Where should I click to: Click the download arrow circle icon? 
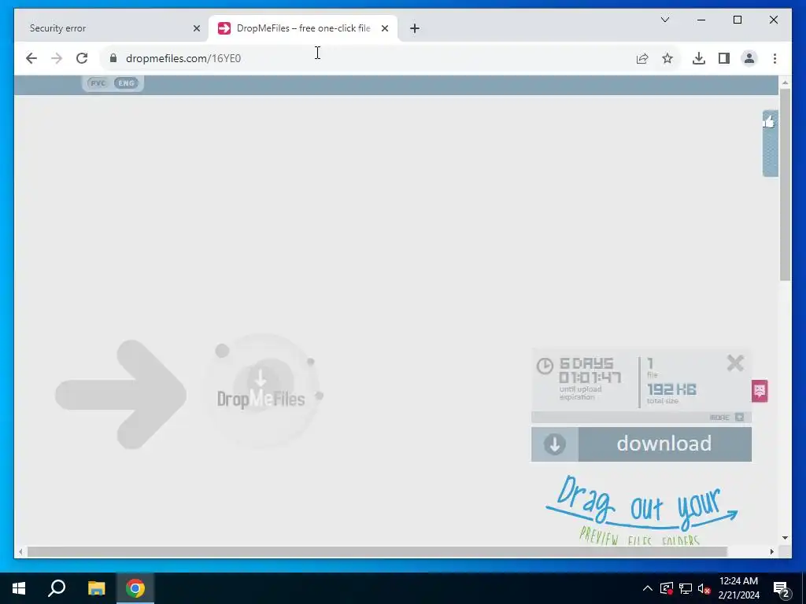point(555,444)
